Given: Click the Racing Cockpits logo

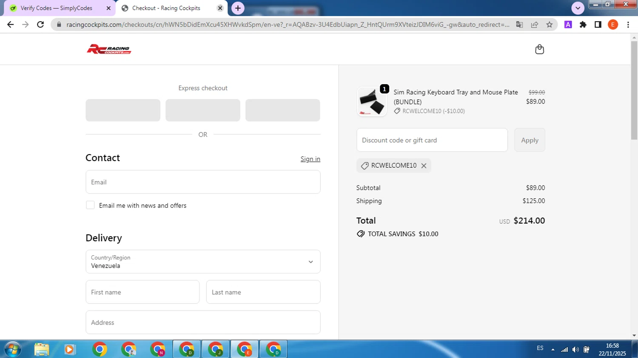Looking at the screenshot, I should [109, 49].
